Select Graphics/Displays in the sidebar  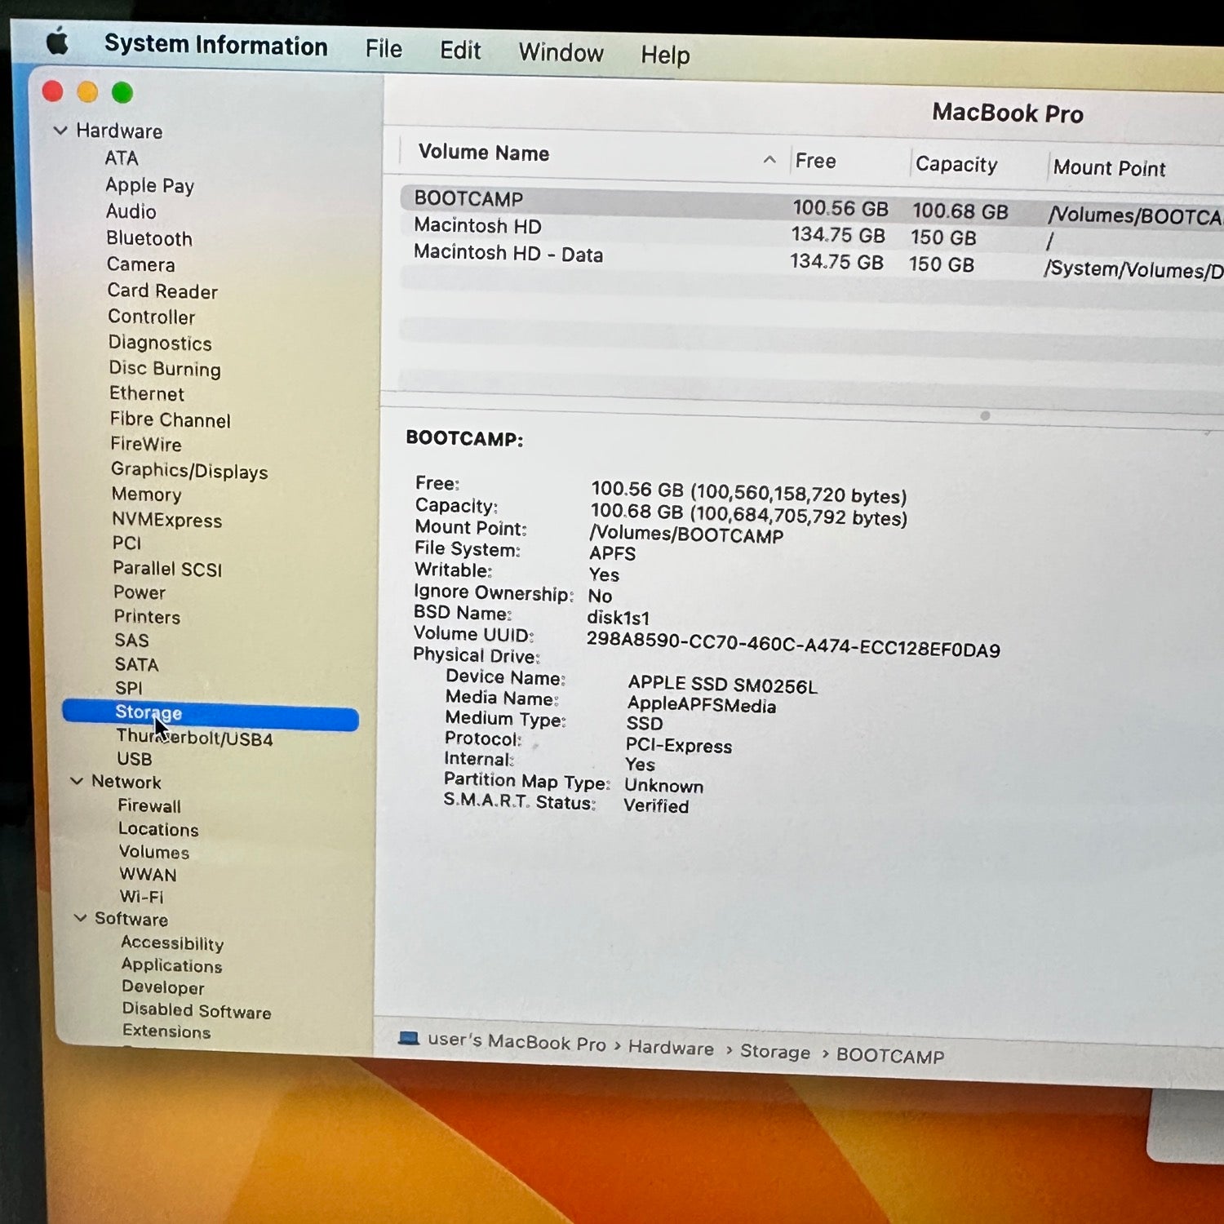click(189, 471)
